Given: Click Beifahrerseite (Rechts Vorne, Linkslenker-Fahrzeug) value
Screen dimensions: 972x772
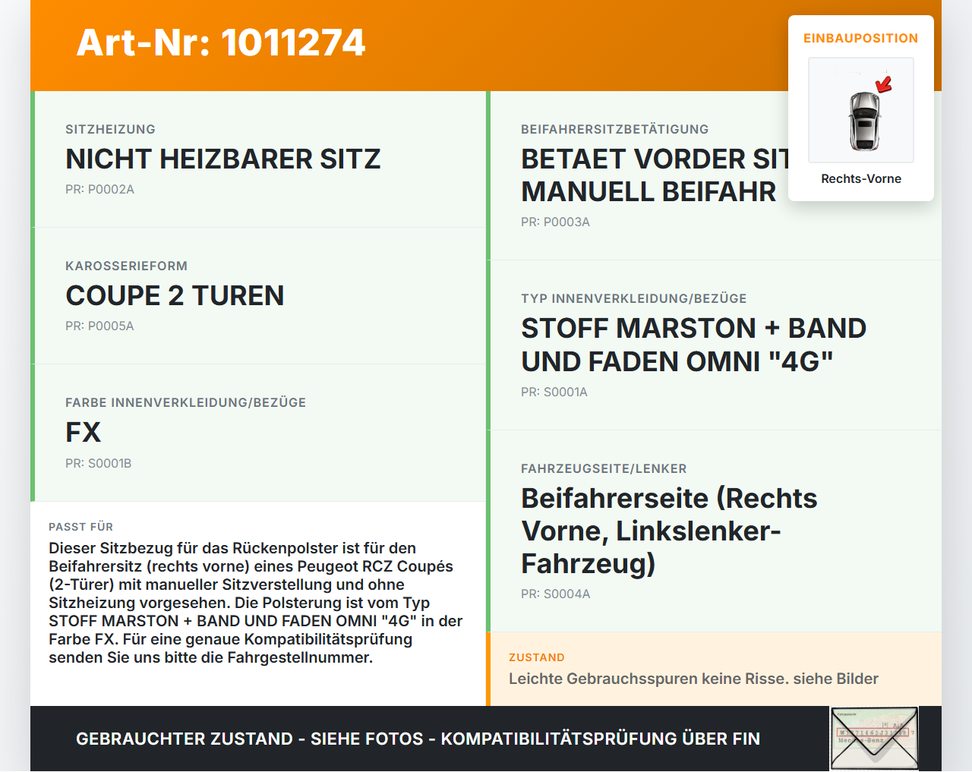Looking at the screenshot, I should pyautogui.click(x=669, y=531).
